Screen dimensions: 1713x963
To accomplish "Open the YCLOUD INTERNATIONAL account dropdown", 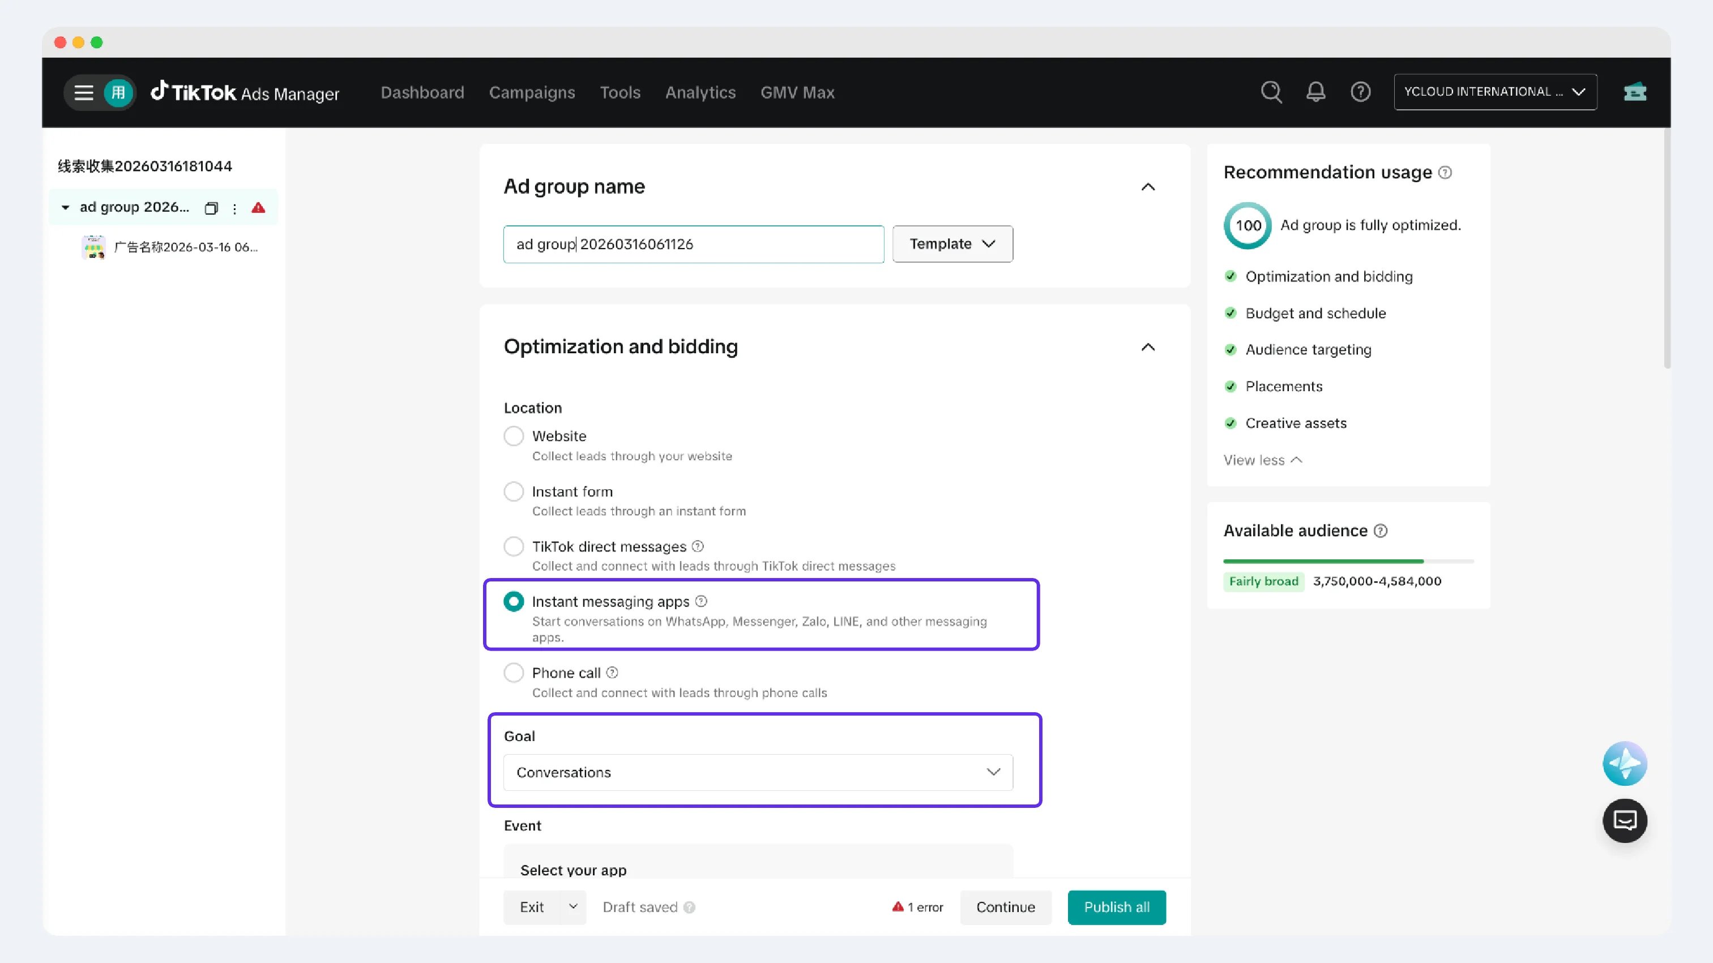I will coord(1495,92).
